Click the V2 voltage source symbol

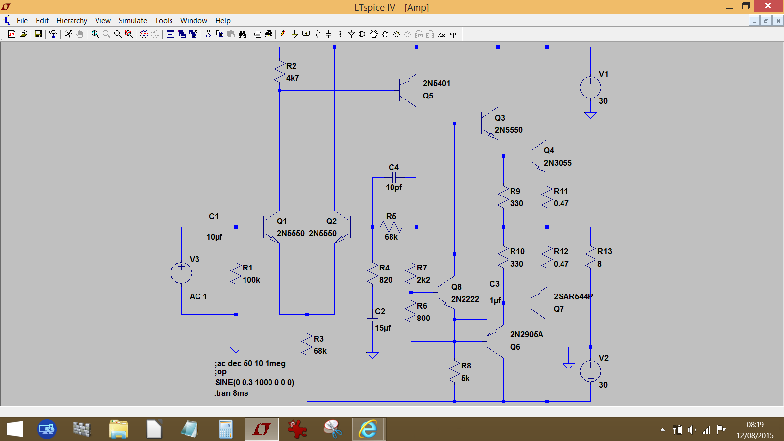[x=590, y=371]
